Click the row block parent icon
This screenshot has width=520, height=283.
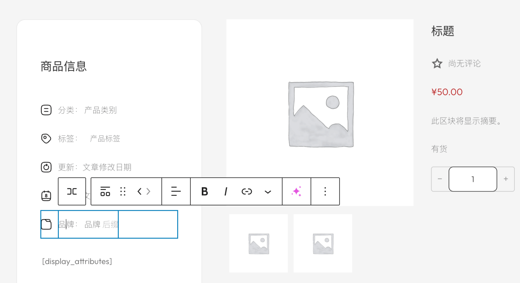72,192
